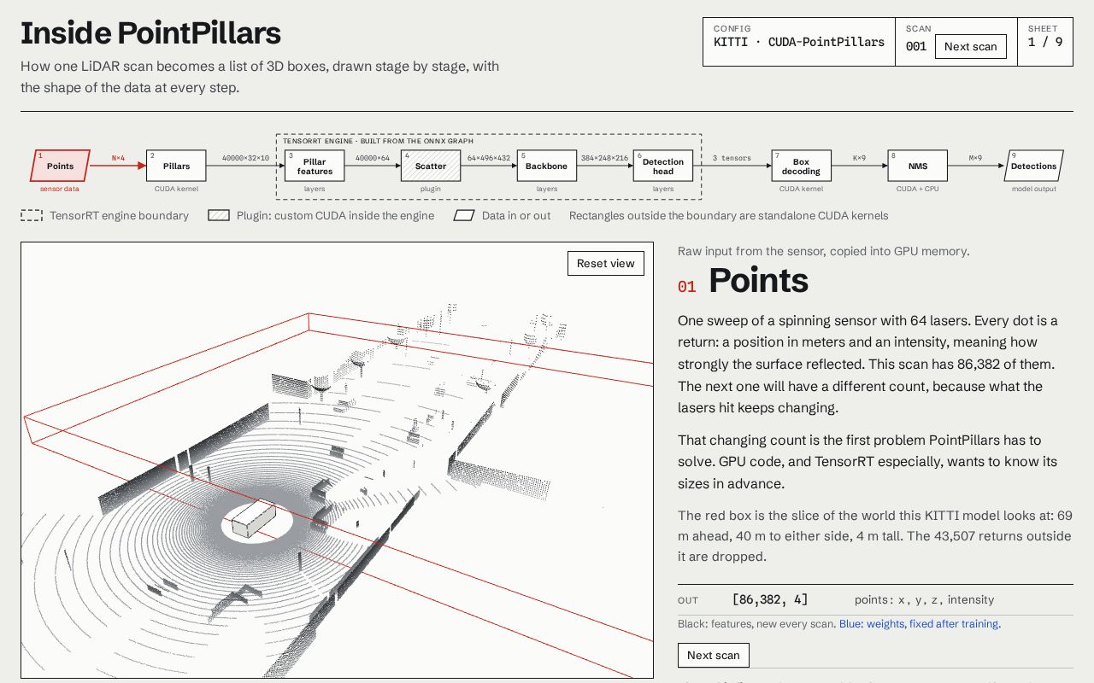Click the 'N×4' label on the red arrow
Viewport: 1094px width, 683px height.
point(118,158)
